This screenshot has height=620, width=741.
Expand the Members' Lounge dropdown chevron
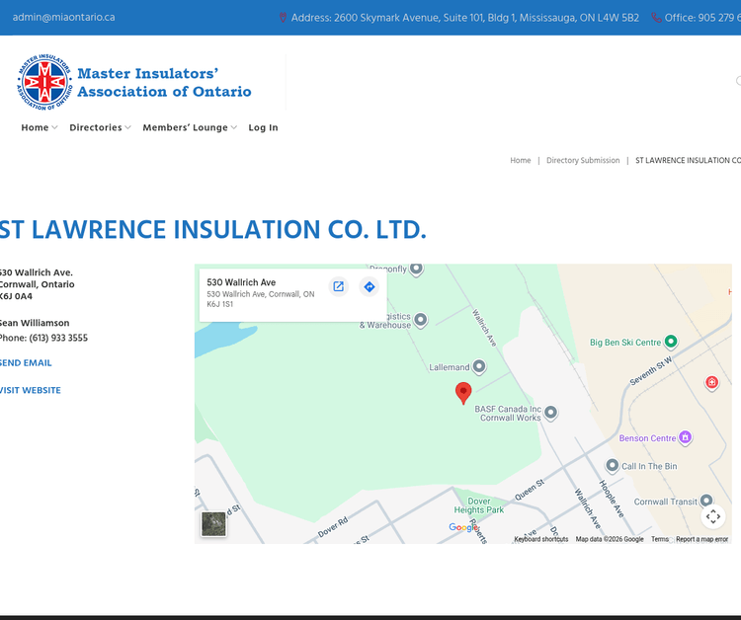234,127
